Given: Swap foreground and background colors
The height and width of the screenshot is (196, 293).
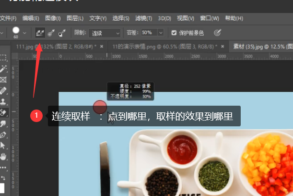Looking at the screenshot, I should [x=3, y=178].
